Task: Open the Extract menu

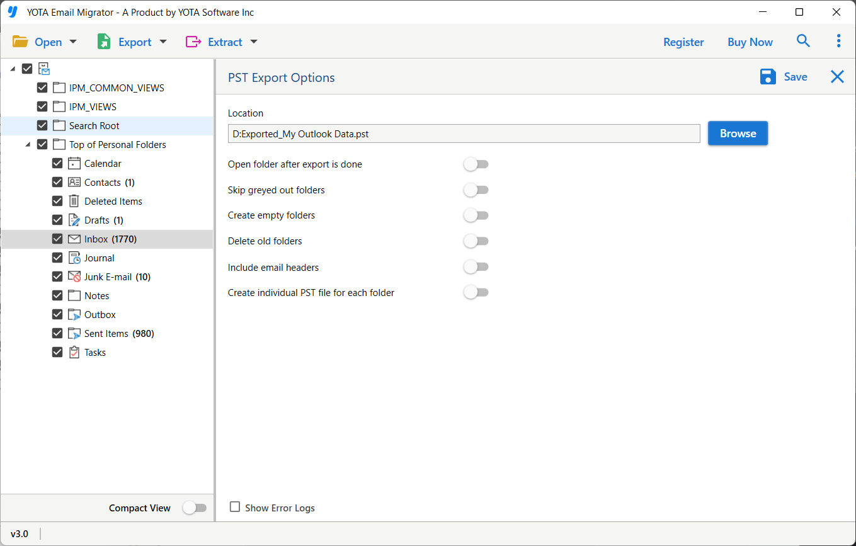Action: click(225, 42)
